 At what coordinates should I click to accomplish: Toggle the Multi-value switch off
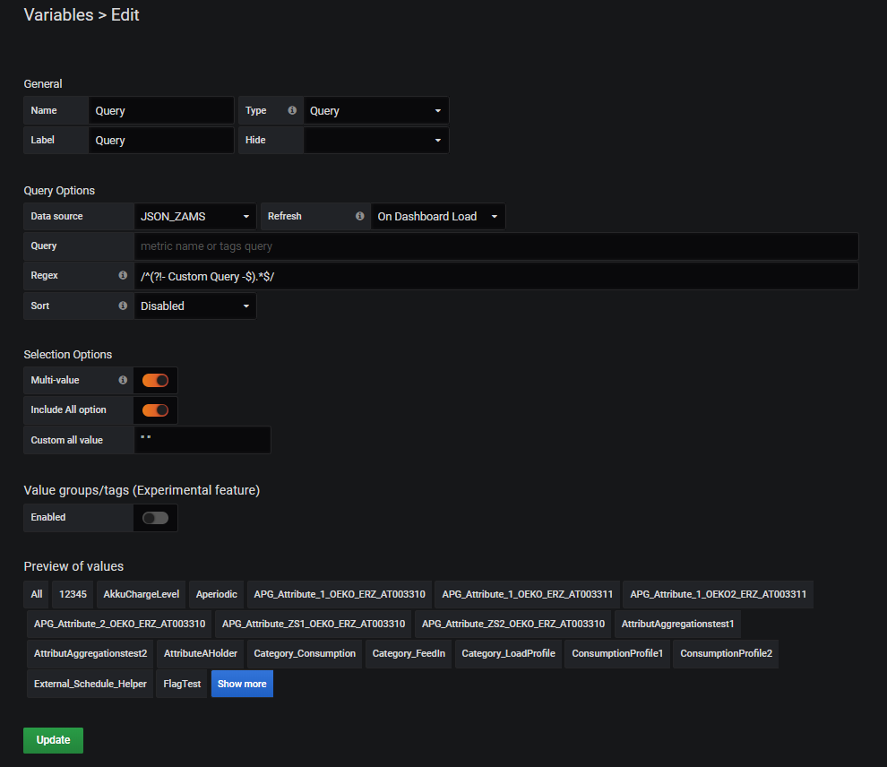click(x=155, y=381)
